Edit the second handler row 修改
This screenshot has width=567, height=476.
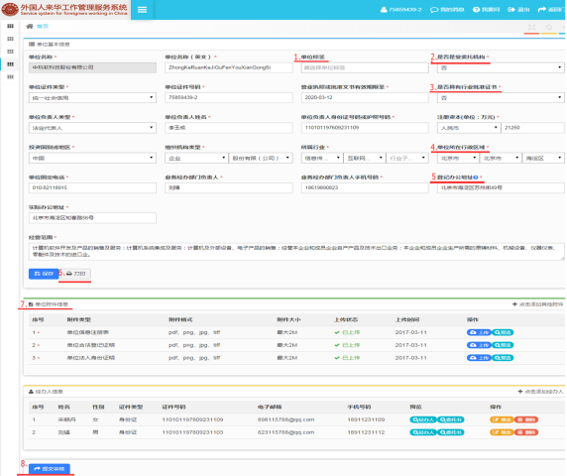(x=502, y=432)
